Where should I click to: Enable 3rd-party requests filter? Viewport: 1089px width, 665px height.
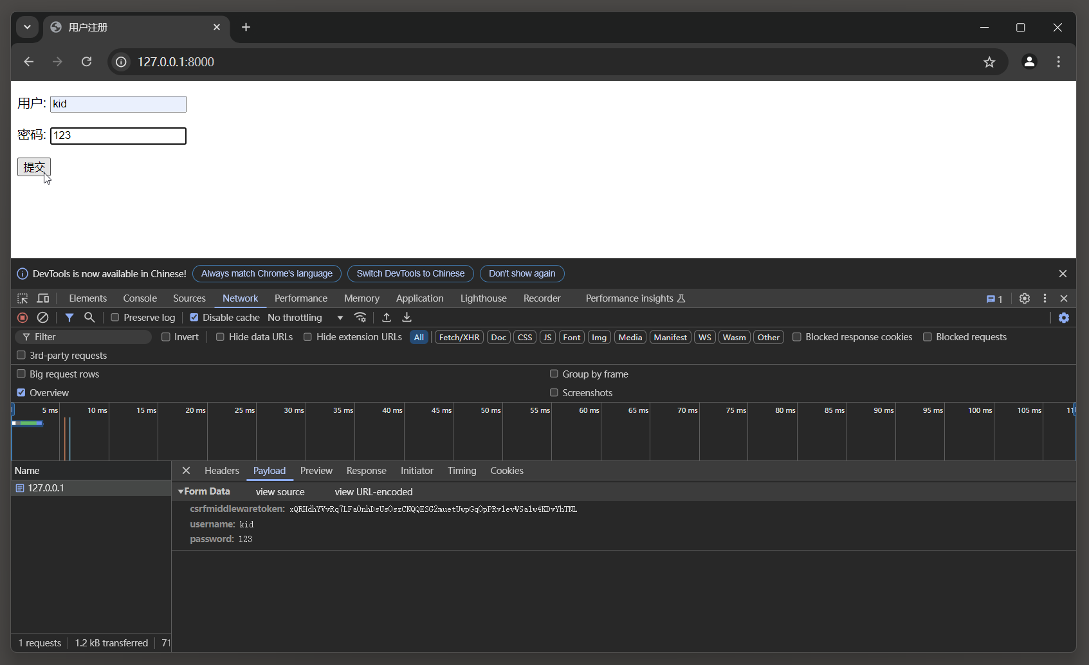click(x=21, y=355)
